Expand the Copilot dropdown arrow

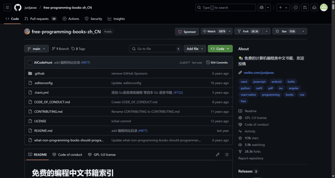268,7
